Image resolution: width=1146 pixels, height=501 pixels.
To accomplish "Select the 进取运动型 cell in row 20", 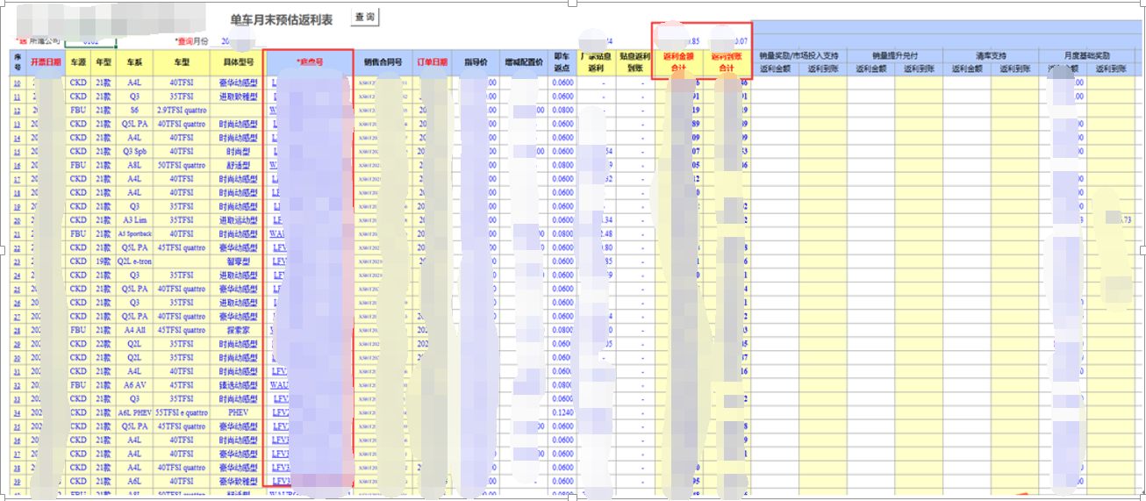I will click(x=237, y=219).
